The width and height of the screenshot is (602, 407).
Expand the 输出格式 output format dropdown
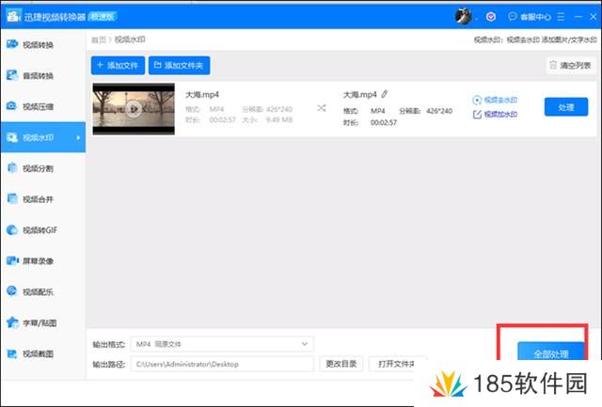[x=221, y=344]
